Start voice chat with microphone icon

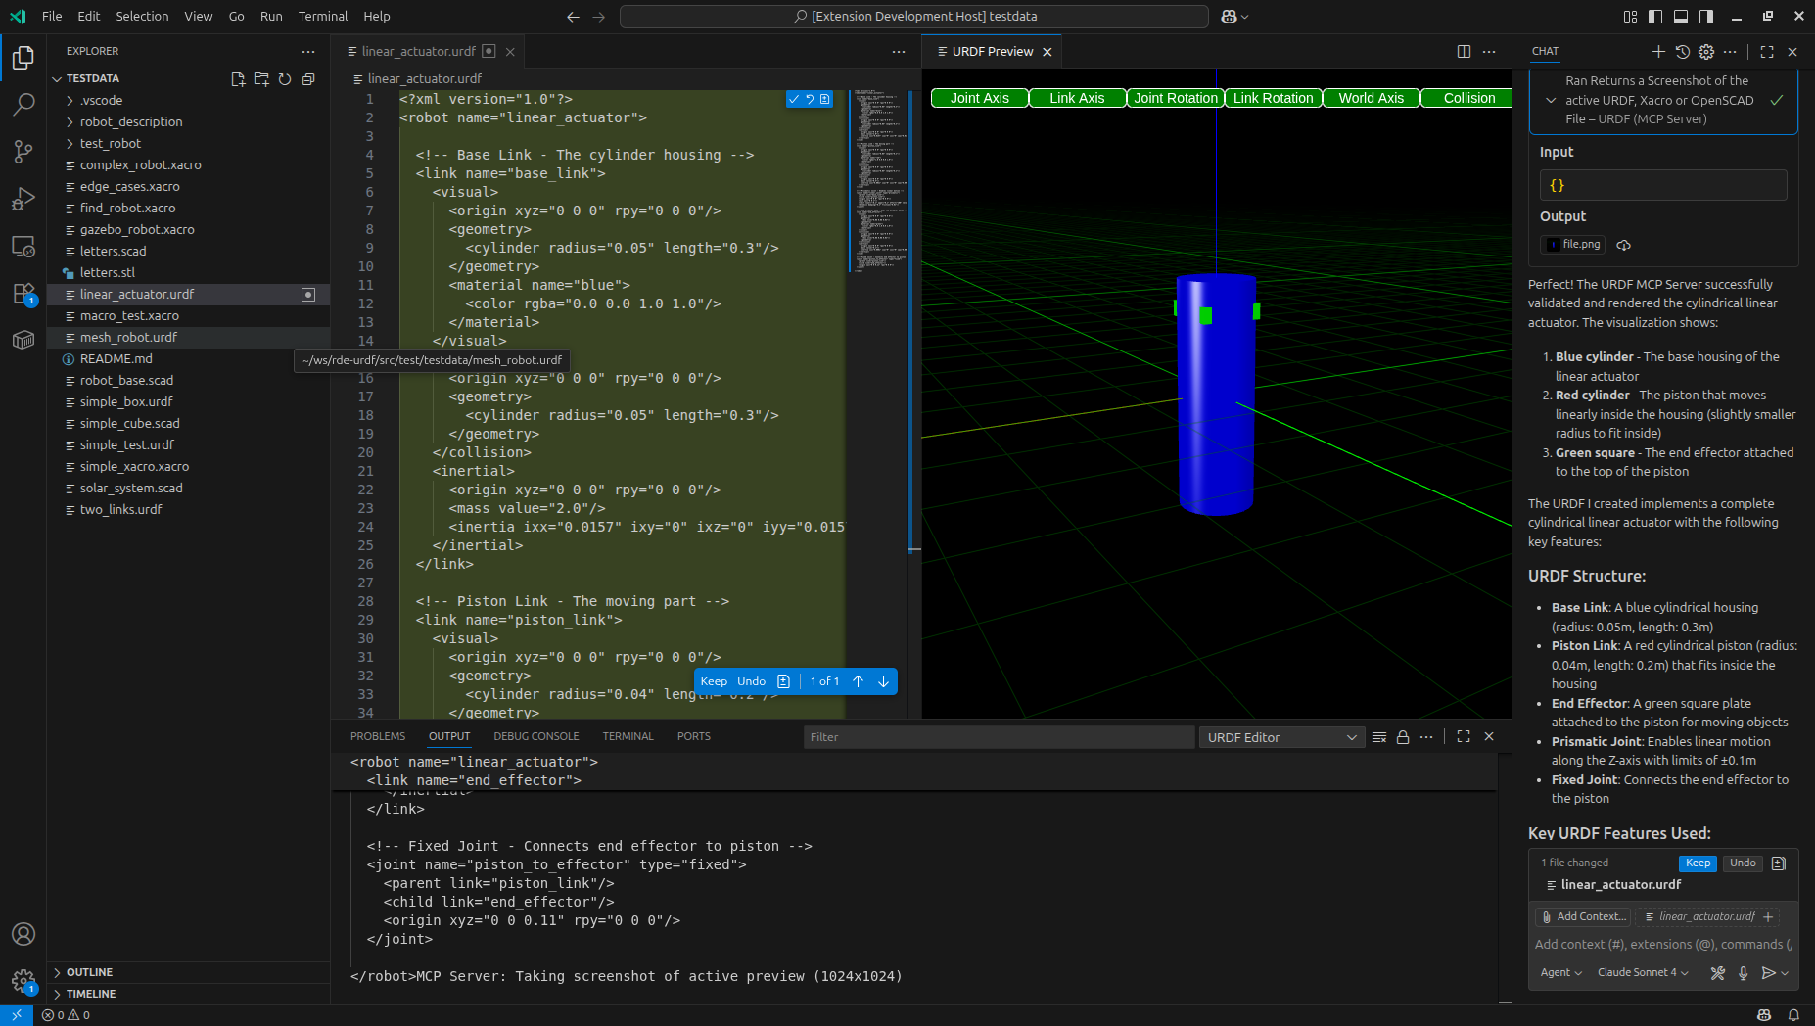pyautogui.click(x=1744, y=973)
